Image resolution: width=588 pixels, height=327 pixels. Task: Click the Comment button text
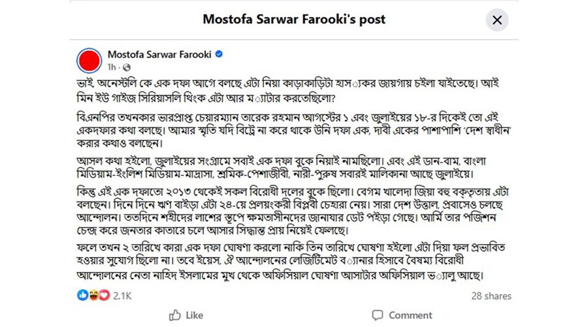(x=410, y=315)
